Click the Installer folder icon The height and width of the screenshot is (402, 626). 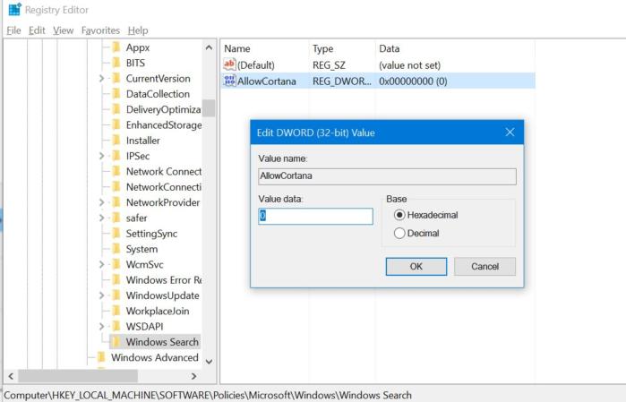point(116,141)
